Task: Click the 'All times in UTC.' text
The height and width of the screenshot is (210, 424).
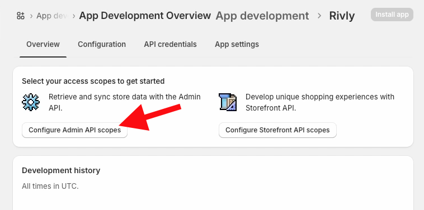Action: (50, 186)
